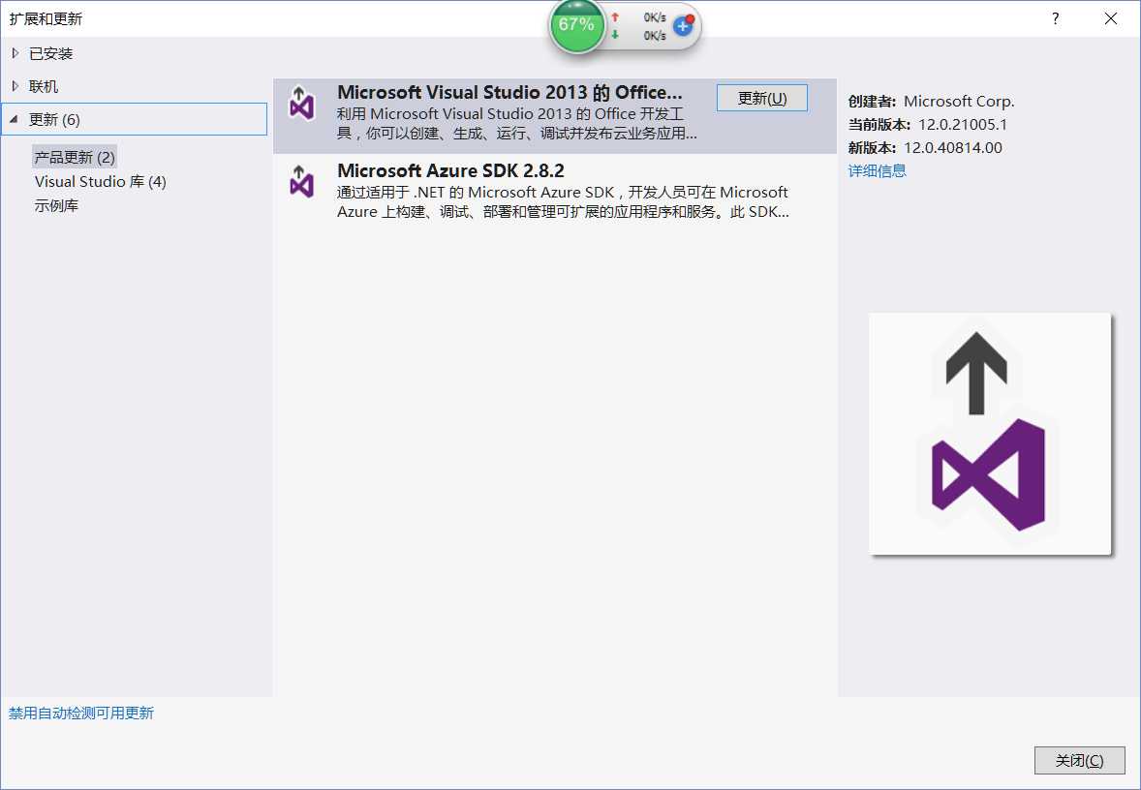Click the help question mark icon
Screen dimensions: 1141x790
click(1055, 18)
